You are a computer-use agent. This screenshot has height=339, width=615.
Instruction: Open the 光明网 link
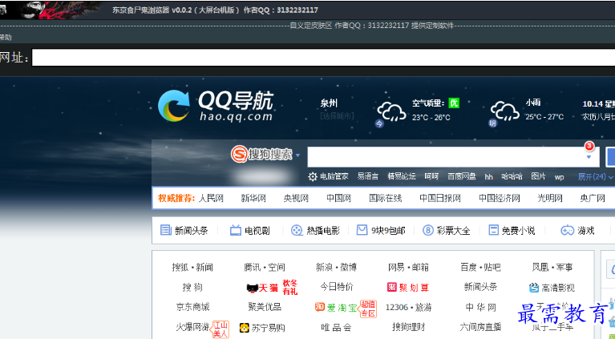[x=550, y=198]
